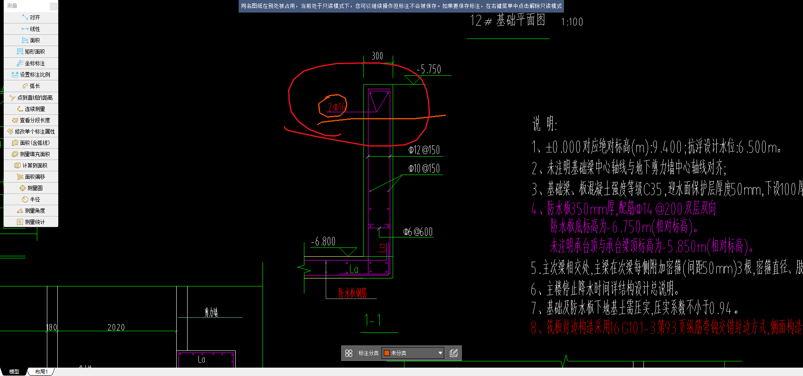803x376 pixels.
Task: Click magenta note 4 防水板350mm厚
Action: click(623, 208)
